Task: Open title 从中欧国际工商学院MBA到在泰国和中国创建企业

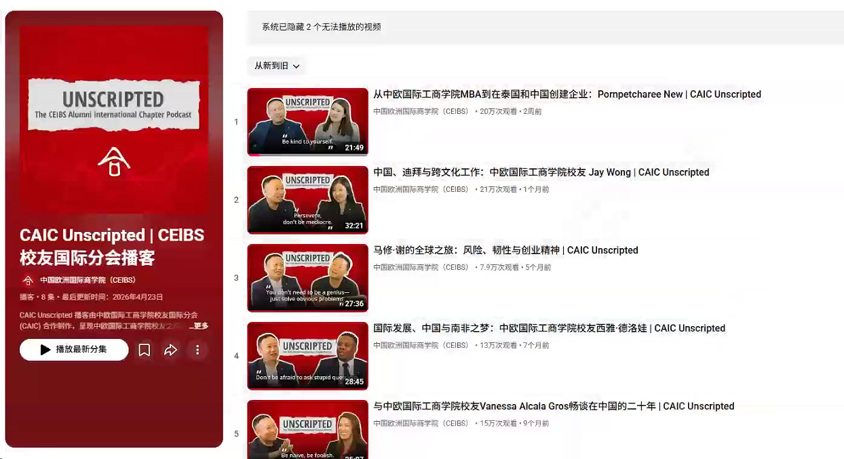Action: tap(567, 94)
